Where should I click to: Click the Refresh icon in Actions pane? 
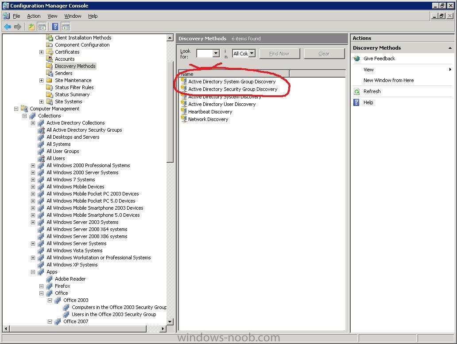pyautogui.click(x=357, y=91)
